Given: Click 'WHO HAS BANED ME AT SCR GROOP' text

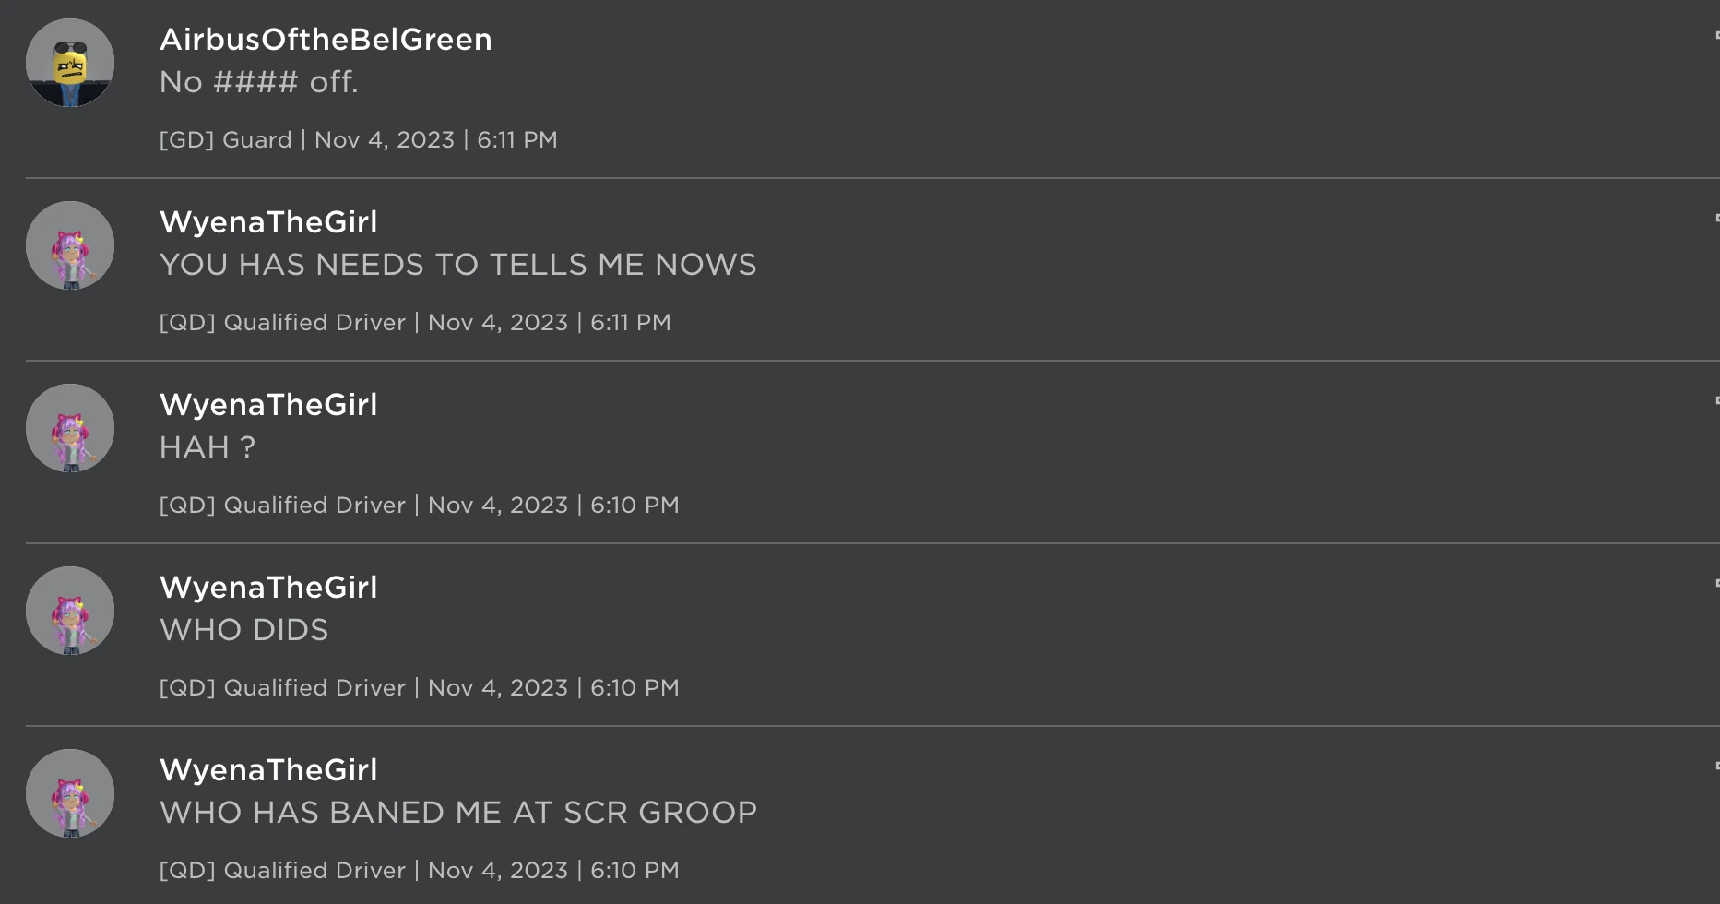Looking at the screenshot, I should click(457, 813).
